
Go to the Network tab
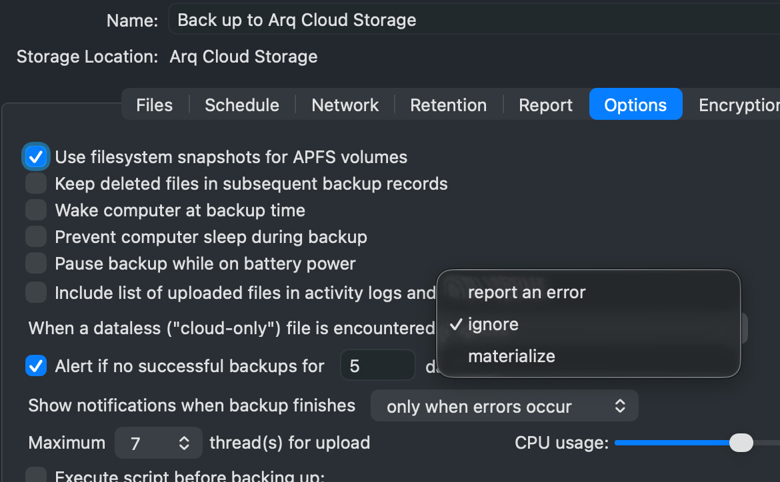(345, 105)
